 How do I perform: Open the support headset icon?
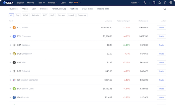pyautogui.click(x=165, y=3)
